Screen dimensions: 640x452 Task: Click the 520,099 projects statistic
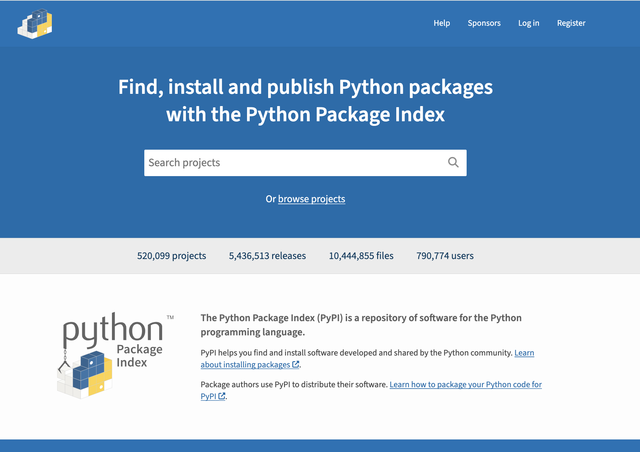tap(171, 256)
